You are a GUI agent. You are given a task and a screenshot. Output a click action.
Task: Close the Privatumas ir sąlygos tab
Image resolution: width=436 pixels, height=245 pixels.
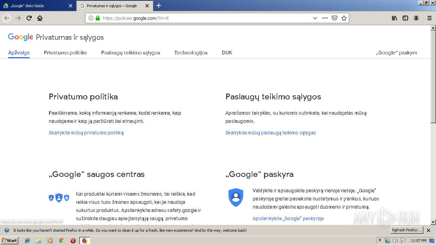147,6
